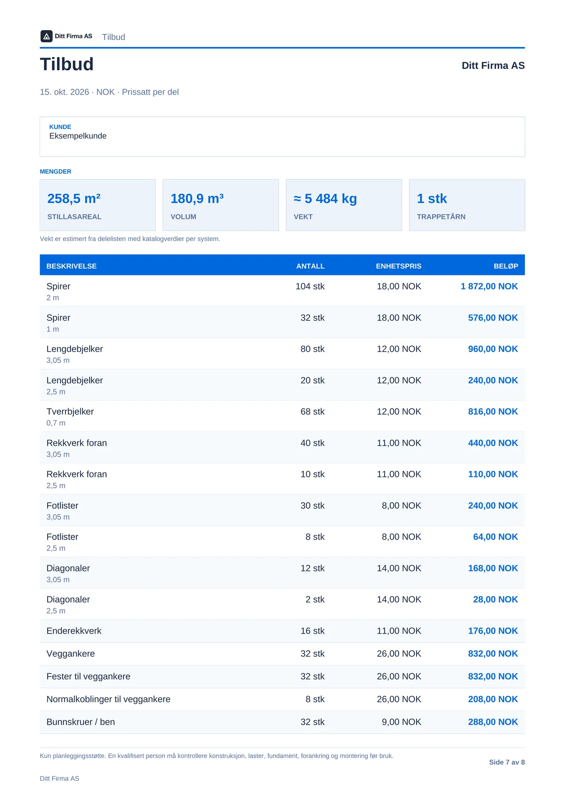Image resolution: width=565 pixels, height=799 pixels.
Task: Select the 'ANTALL' column header
Action: [x=310, y=266]
